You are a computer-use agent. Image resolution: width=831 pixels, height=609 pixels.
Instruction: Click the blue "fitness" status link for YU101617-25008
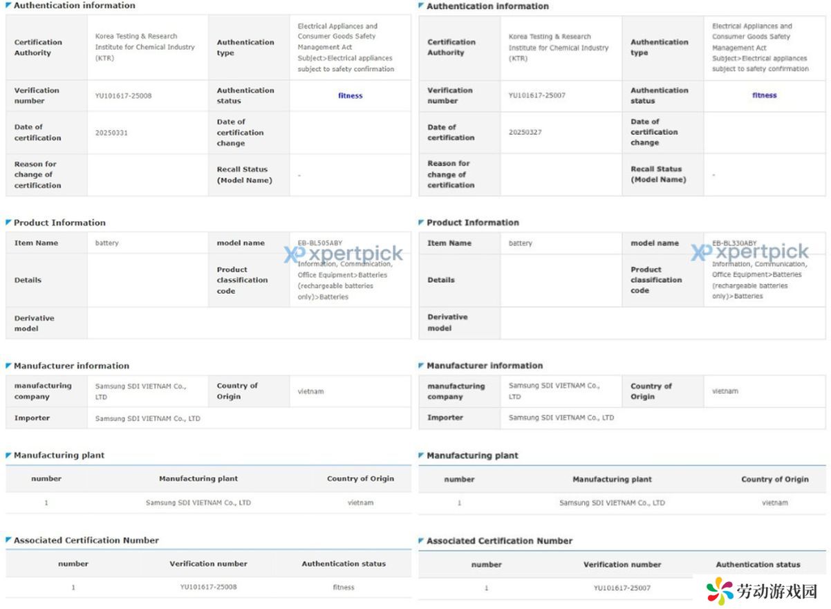(350, 96)
